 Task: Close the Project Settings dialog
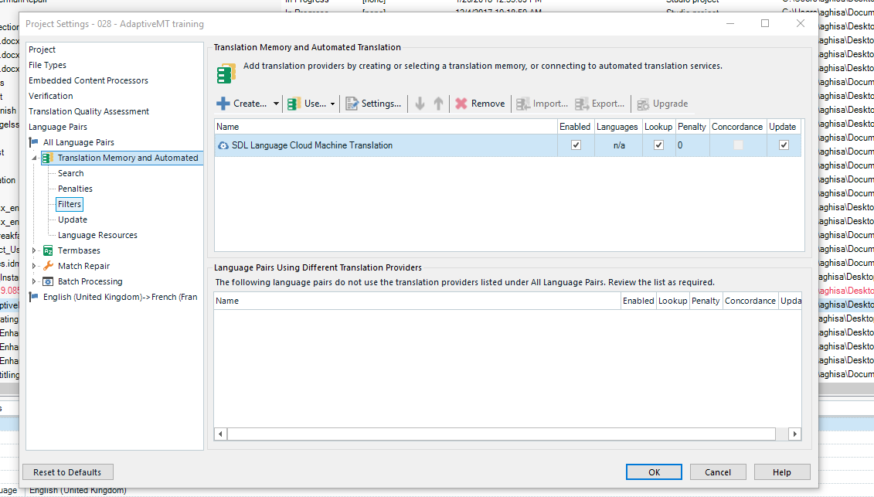click(801, 23)
